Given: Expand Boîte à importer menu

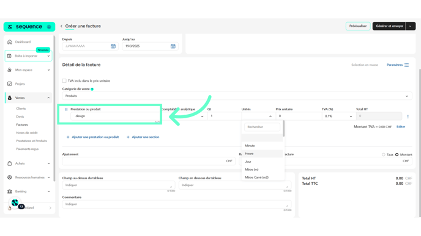Looking at the screenshot, I should [x=48, y=56].
